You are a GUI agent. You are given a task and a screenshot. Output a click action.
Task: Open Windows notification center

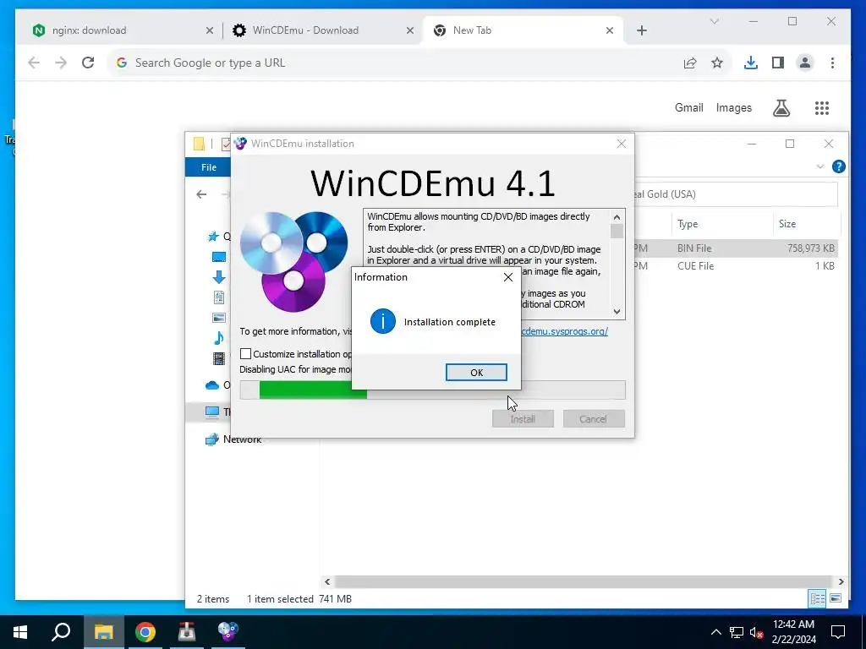tap(838, 632)
